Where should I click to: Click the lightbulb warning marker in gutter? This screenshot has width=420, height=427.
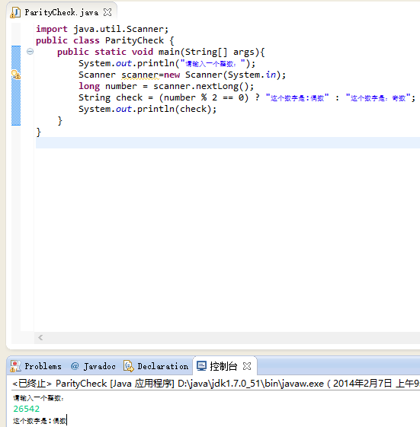click(x=16, y=75)
